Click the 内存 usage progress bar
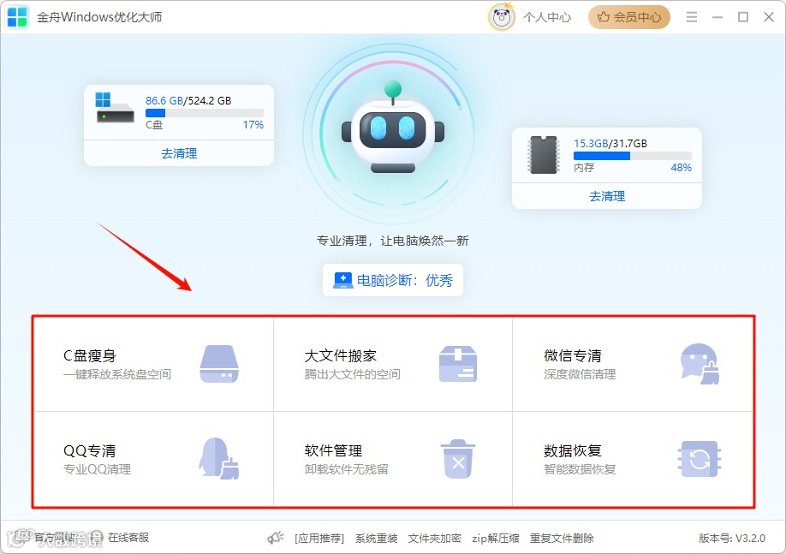Image resolution: width=786 pixels, height=554 pixels. [x=633, y=156]
